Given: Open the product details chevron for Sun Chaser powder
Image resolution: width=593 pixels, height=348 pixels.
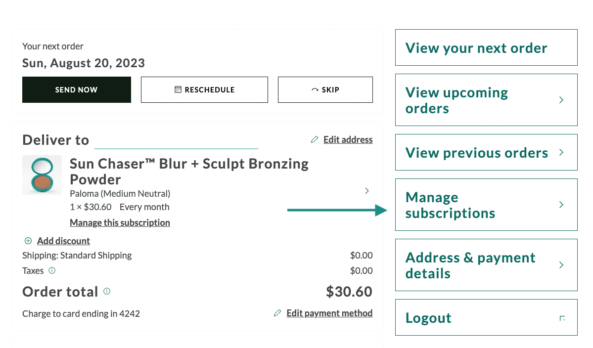Looking at the screenshot, I should click(x=366, y=191).
